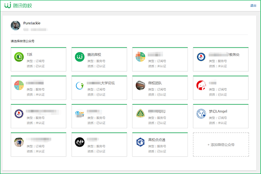Click 资质:已认证 on black calligraphy icon card

pyautogui.click(x=97, y=151)
